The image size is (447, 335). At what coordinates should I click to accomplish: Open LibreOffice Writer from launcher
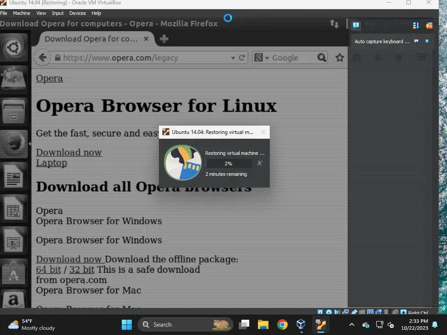click(14, 176)
